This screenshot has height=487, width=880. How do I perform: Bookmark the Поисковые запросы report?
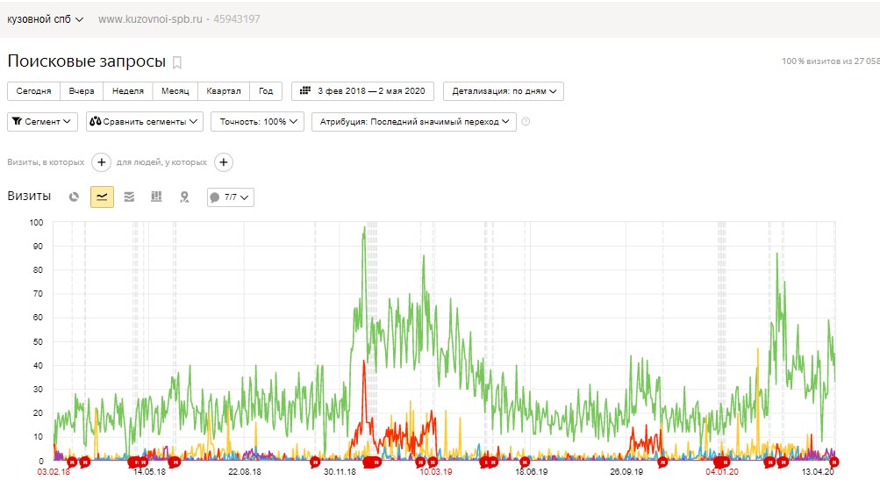[x=176, y=62]
